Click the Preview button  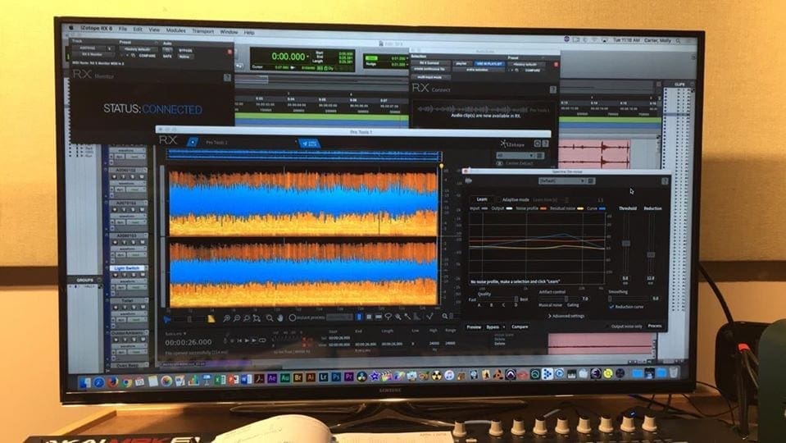474,327
